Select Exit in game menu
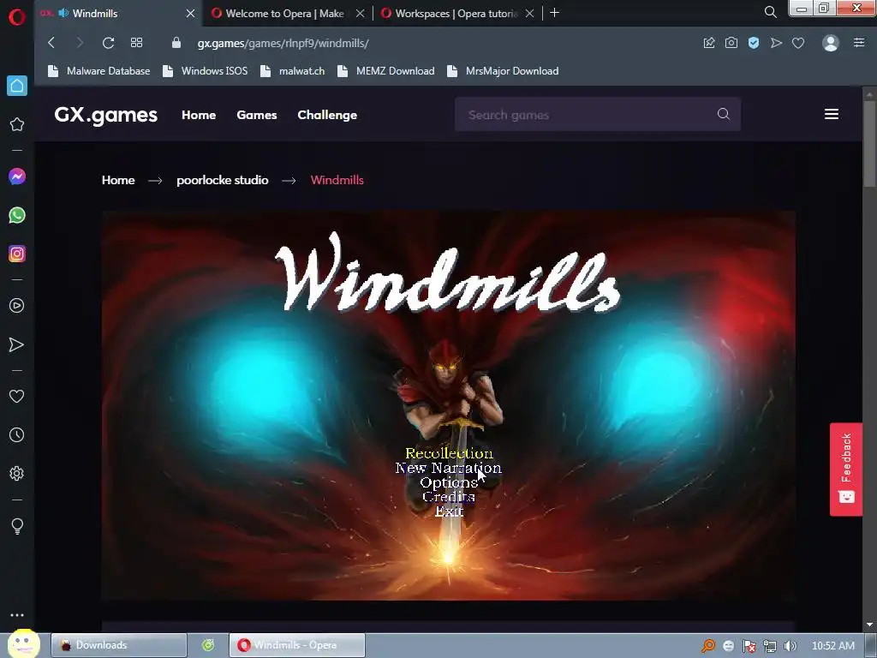This screenshot has height=658, width=877. coord(449,511)
